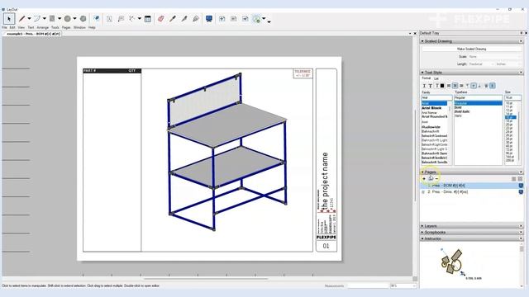Click the Add Page toolbar icon
529x297 pixels.
222,19
